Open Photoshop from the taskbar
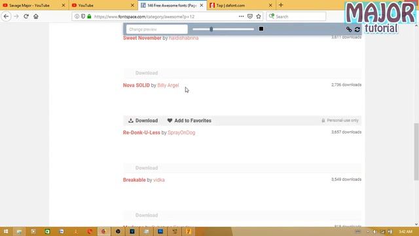 (x=160, y=231)
